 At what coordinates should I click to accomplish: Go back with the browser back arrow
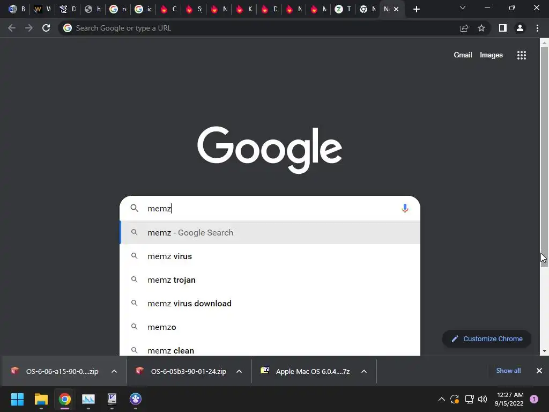point(12,28)
